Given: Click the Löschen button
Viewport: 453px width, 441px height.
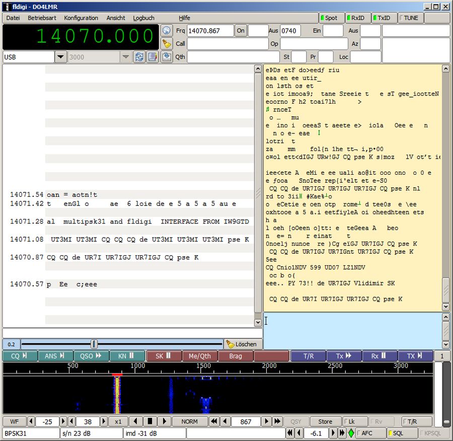Looking at the screenshot, I should pos(242,344).
